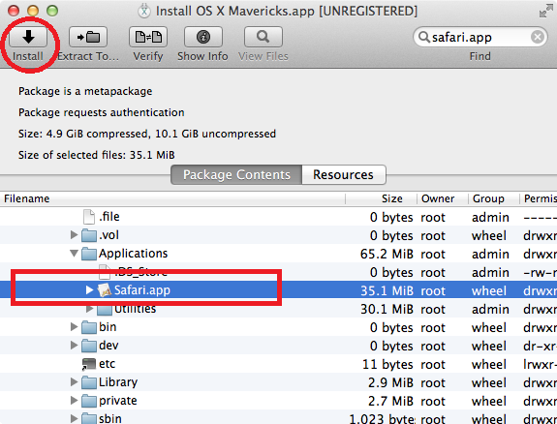Click the 2.9 MiB size cell

(x=390, y=383)
